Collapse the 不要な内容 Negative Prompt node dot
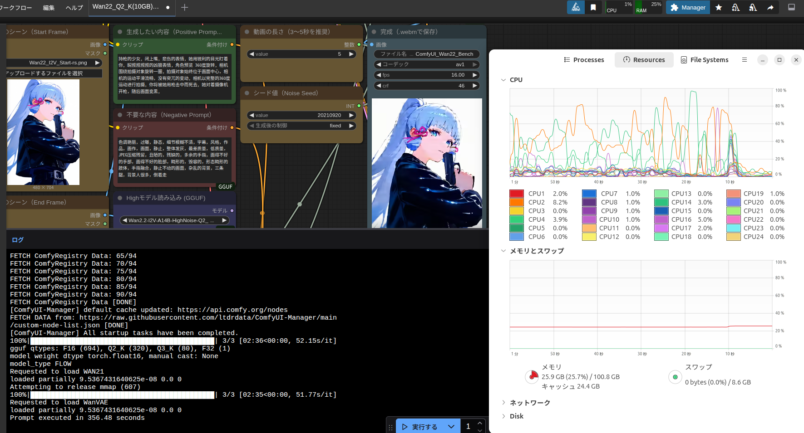 120,115
